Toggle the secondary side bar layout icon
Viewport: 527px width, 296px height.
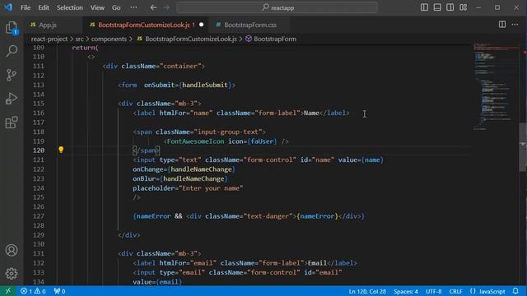(450, 7)
